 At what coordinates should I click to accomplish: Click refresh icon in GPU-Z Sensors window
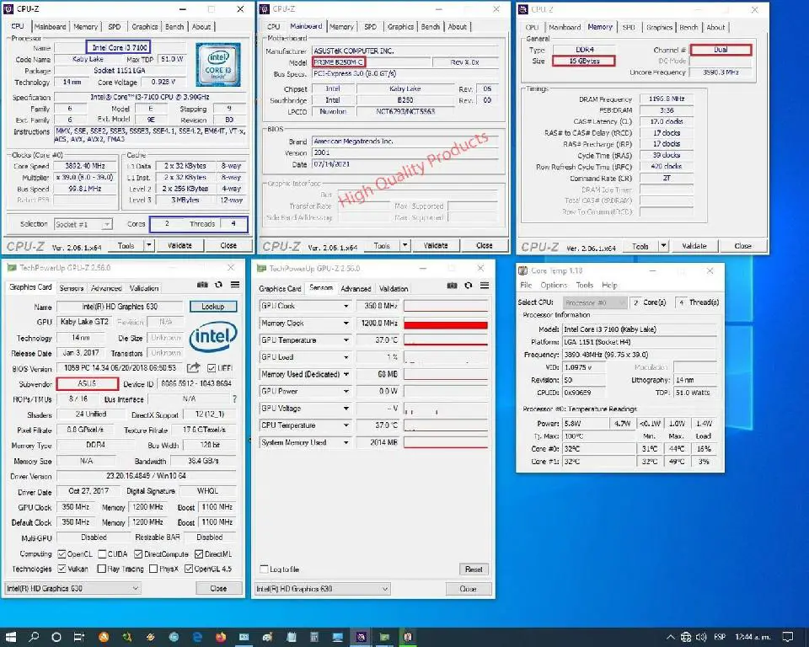pos(468,286)
